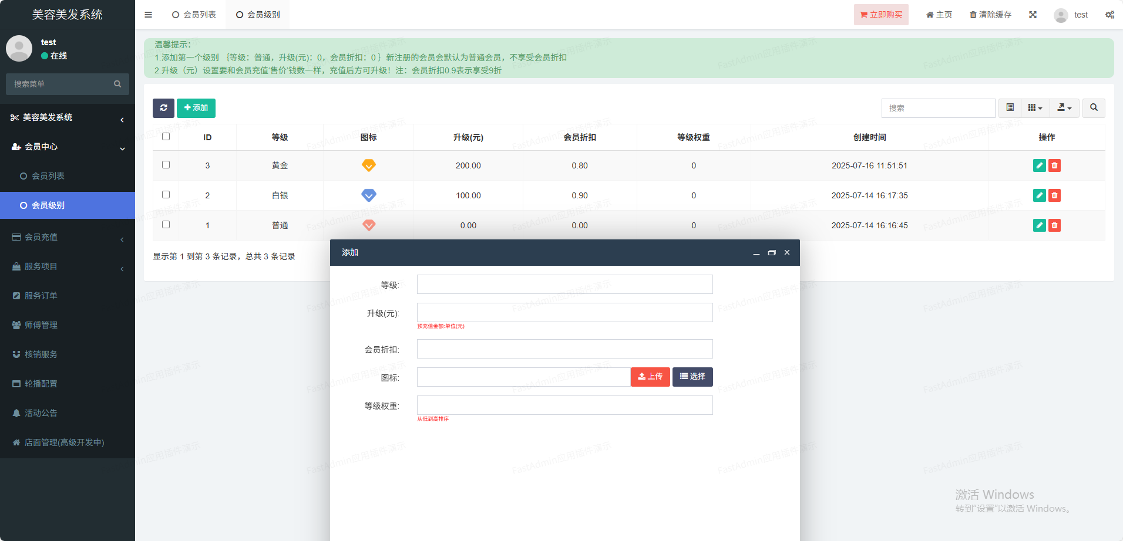Click the search magnifier button in toolbar
The height and width of the screenshot is (541, 1123).
tap(1094, 108)
